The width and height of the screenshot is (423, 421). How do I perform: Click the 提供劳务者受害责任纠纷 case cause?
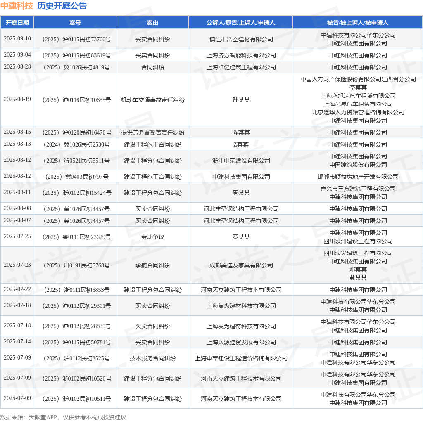153,132
